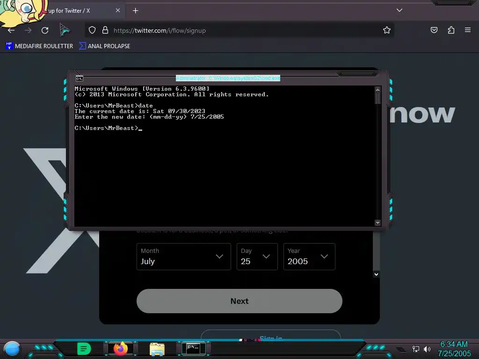Open File Explorer from the taskbar

[x=157, y=349]
